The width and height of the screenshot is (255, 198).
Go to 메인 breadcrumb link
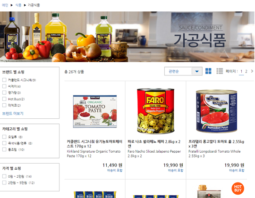coord(5,5)
